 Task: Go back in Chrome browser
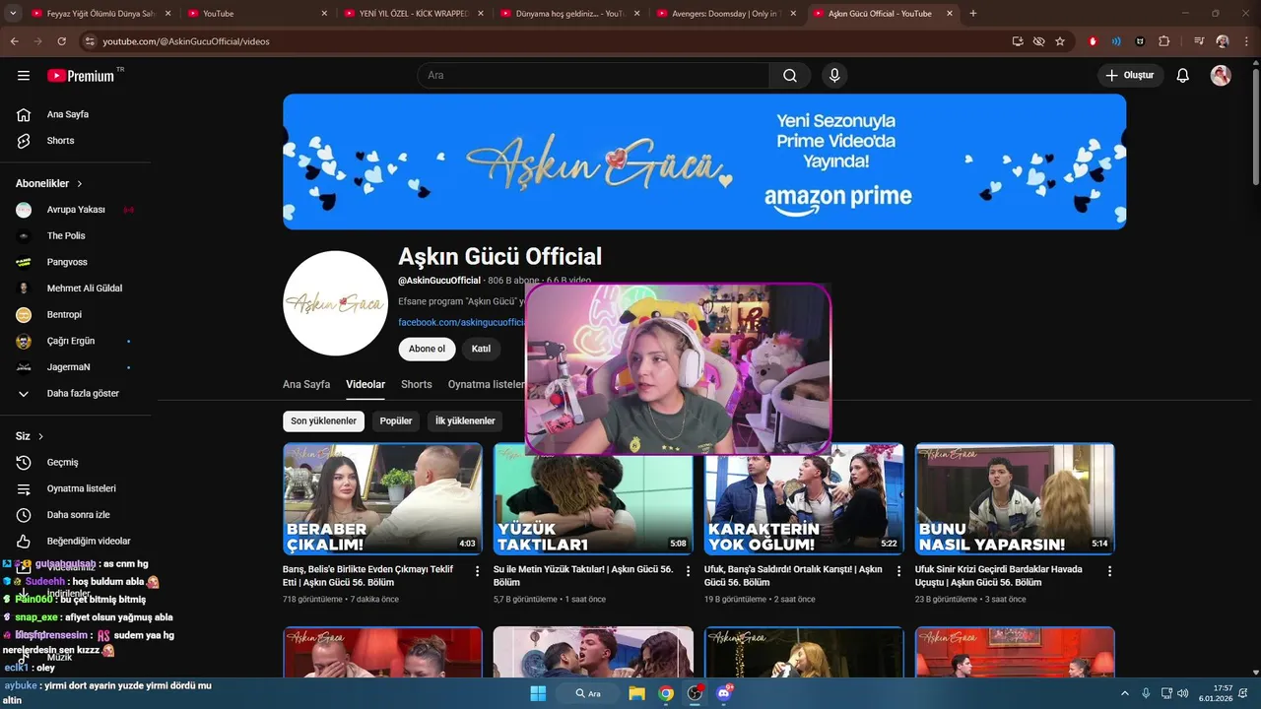14,41
